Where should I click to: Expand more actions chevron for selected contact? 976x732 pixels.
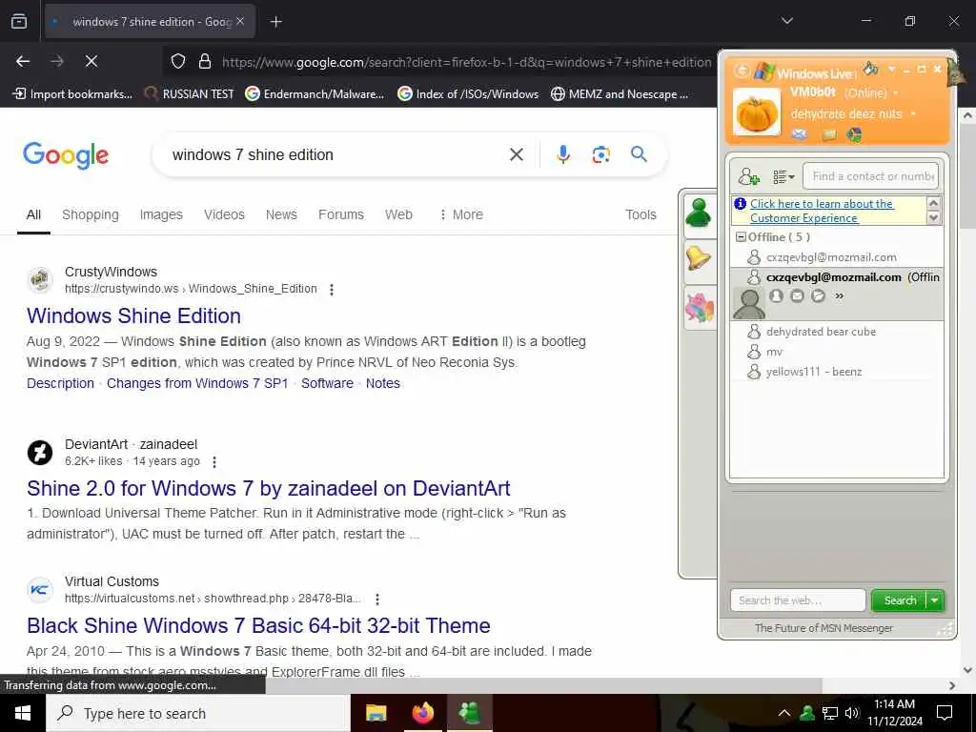(839, 296)
